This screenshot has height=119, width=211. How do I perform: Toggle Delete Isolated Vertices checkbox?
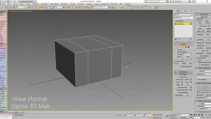coord(197,62)
